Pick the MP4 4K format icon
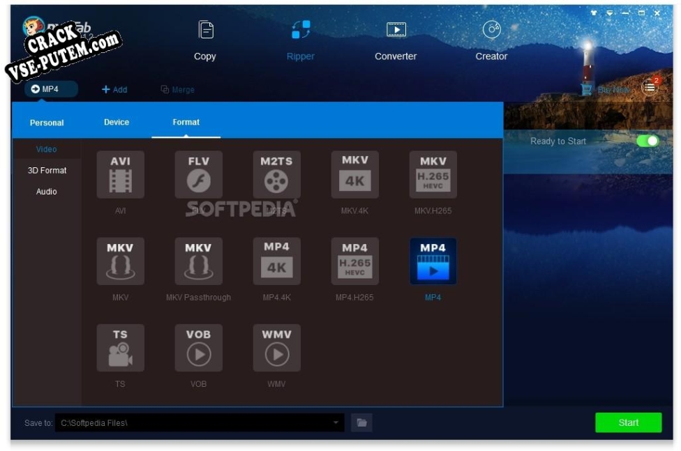This screenshot has height=451, width=681. click(x=276, y=261)
